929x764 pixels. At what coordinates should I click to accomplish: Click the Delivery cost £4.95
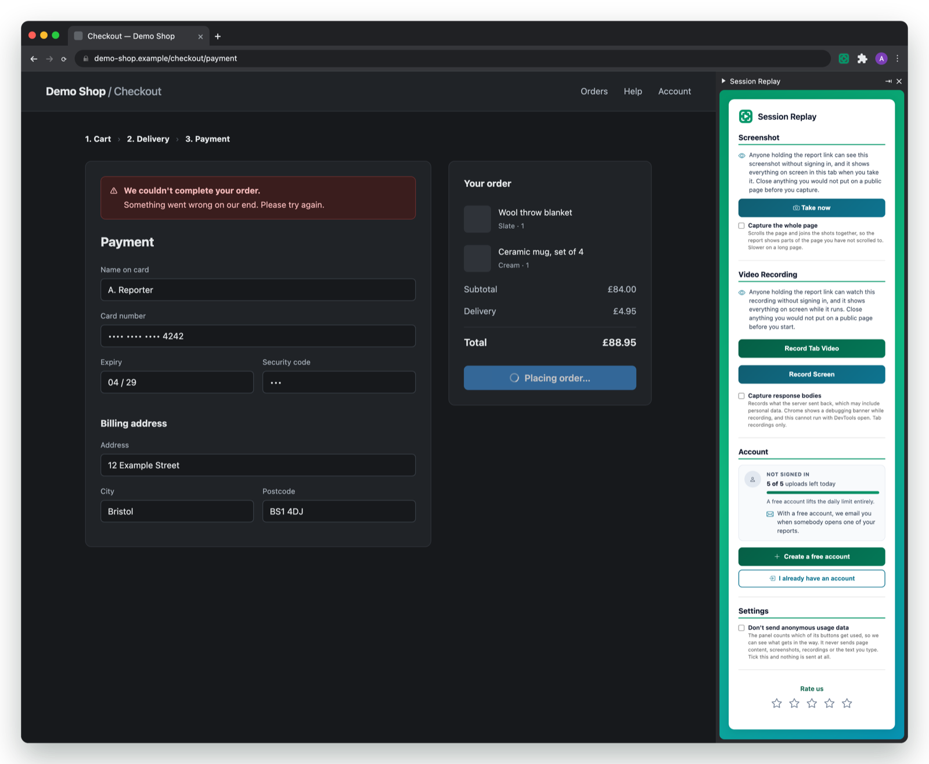click(x=624, y=311)
